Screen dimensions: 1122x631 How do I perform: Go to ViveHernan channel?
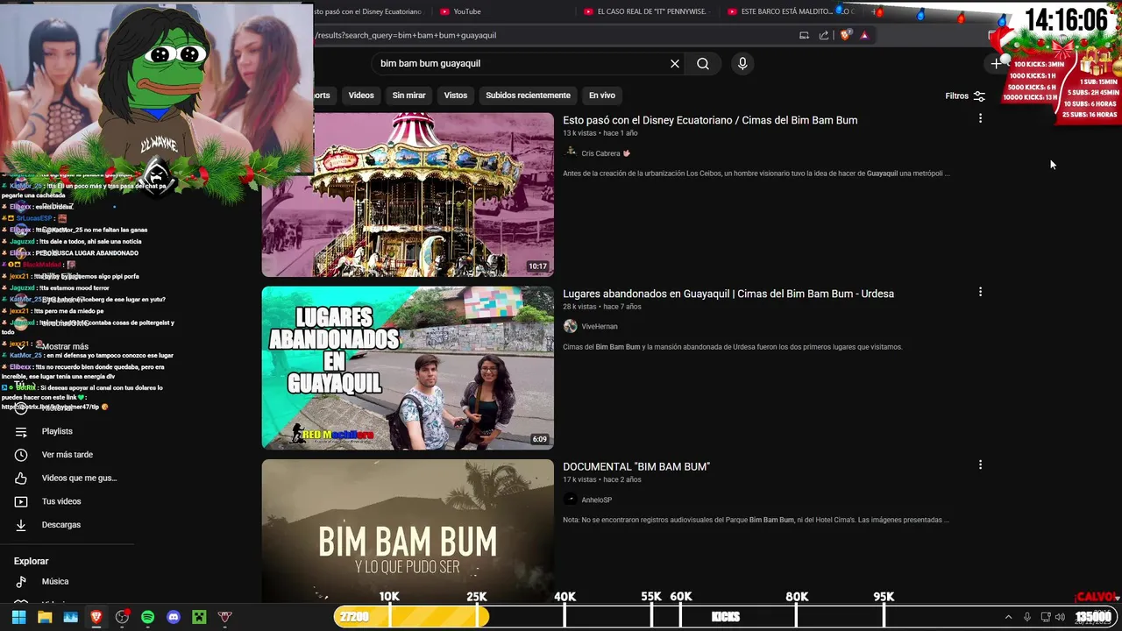click(x=600, y=326)
